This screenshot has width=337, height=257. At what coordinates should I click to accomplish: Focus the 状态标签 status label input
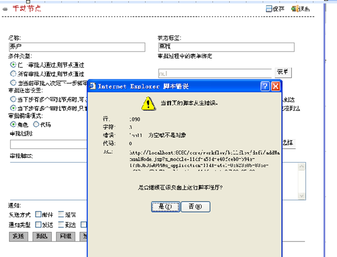point(226,47)
